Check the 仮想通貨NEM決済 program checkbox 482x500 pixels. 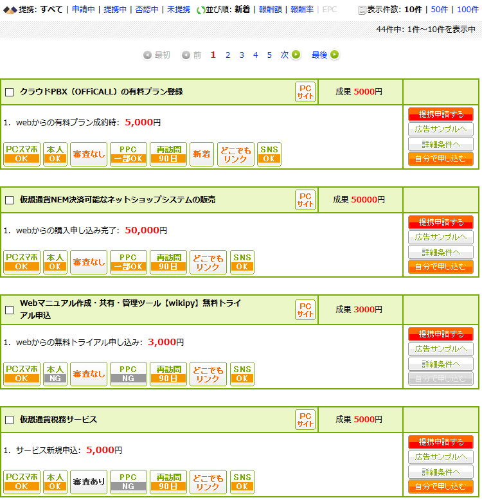[10, 201]
